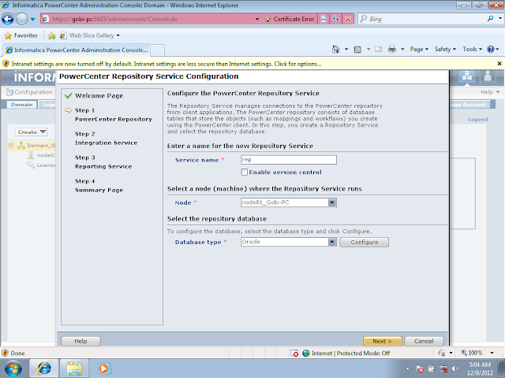Screen dimensions: 505x378
Task: Click the Legend link in background console
Action: 478,119
